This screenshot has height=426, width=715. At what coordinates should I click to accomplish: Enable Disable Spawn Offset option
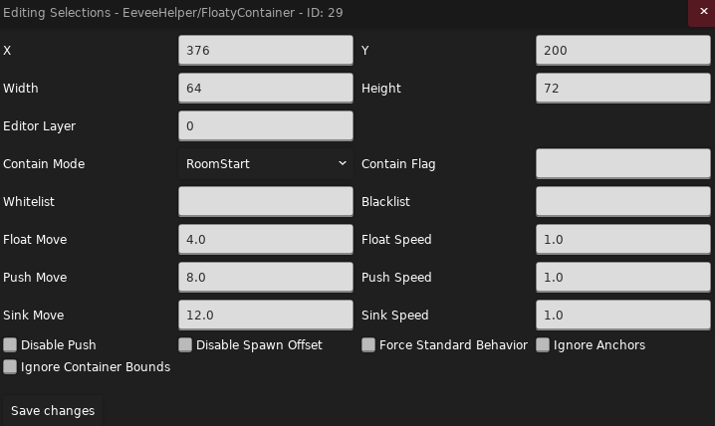(185, 345)
